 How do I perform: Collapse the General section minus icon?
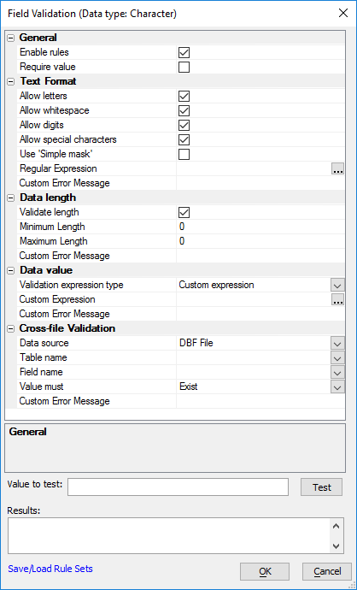point(11,38)
